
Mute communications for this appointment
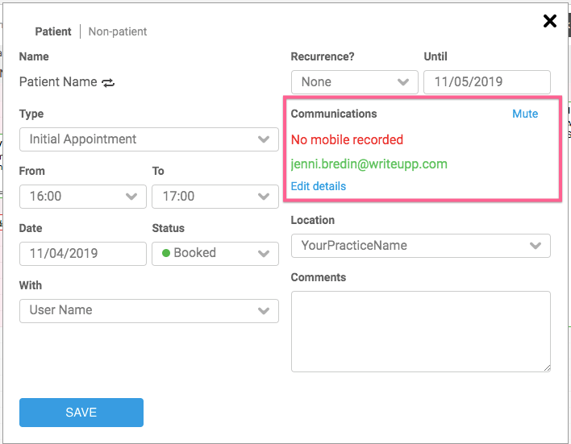[525, 114]
